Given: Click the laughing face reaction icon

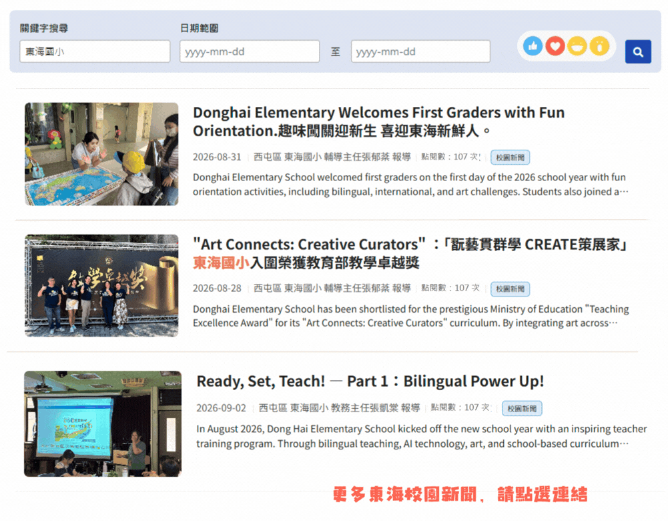Looking at the screenshot, I should pos(577,46).
